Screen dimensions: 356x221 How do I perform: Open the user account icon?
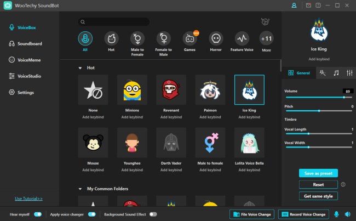pyautogui.click(x=294, y=5)
